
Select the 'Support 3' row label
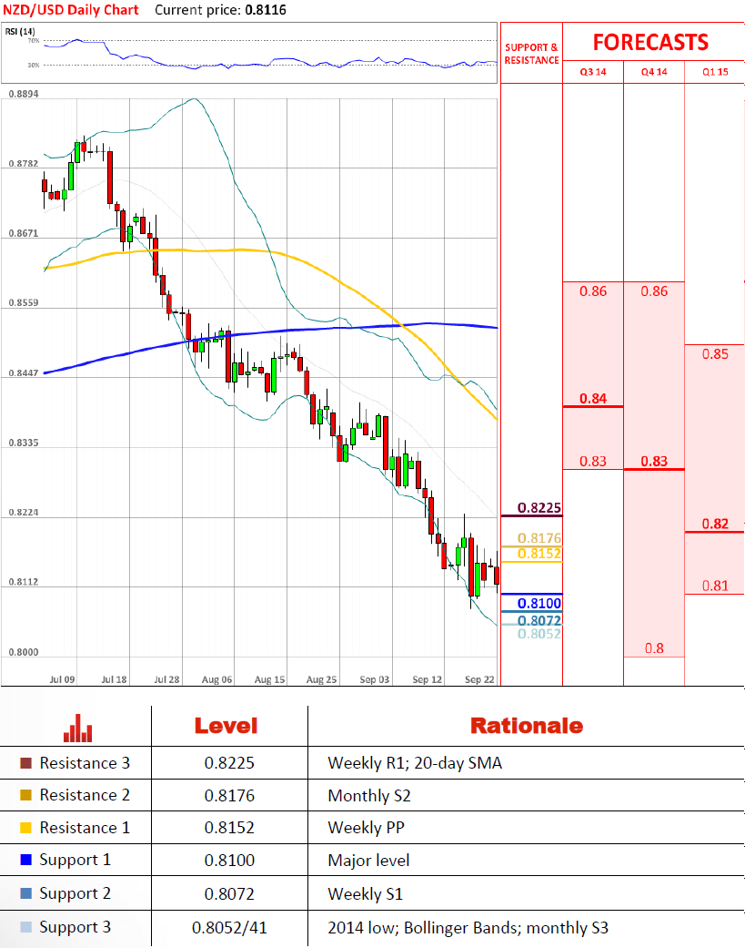tap(76, 927)
